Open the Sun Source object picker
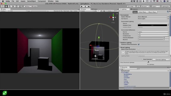Screen dimensions: 171x96 (168, 19)
